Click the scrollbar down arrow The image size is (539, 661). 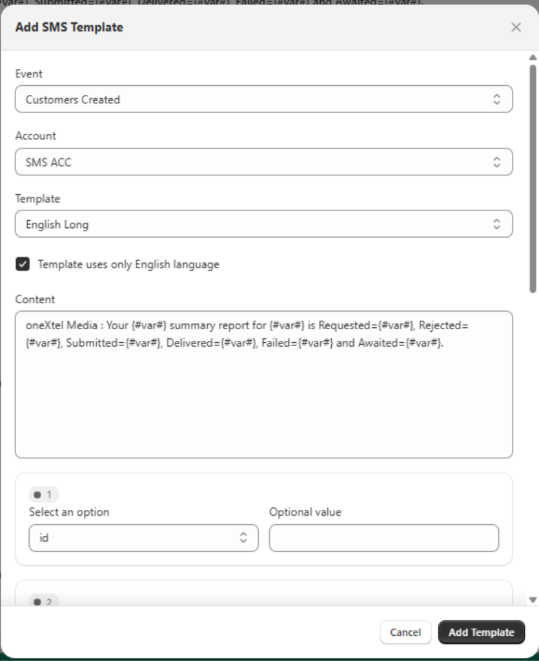[x=533, y=600]
